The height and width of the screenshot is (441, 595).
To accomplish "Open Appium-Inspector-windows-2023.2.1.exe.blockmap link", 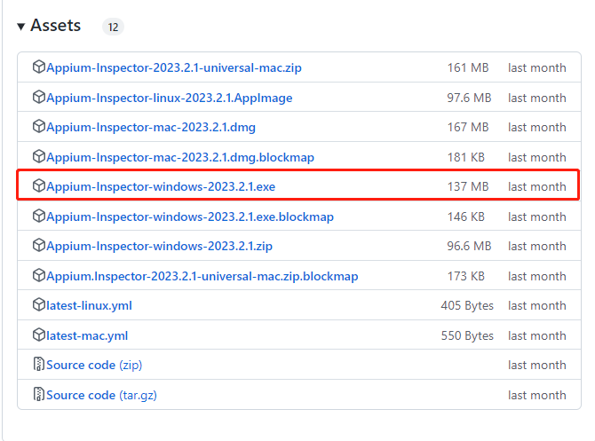I will (190, 217).
